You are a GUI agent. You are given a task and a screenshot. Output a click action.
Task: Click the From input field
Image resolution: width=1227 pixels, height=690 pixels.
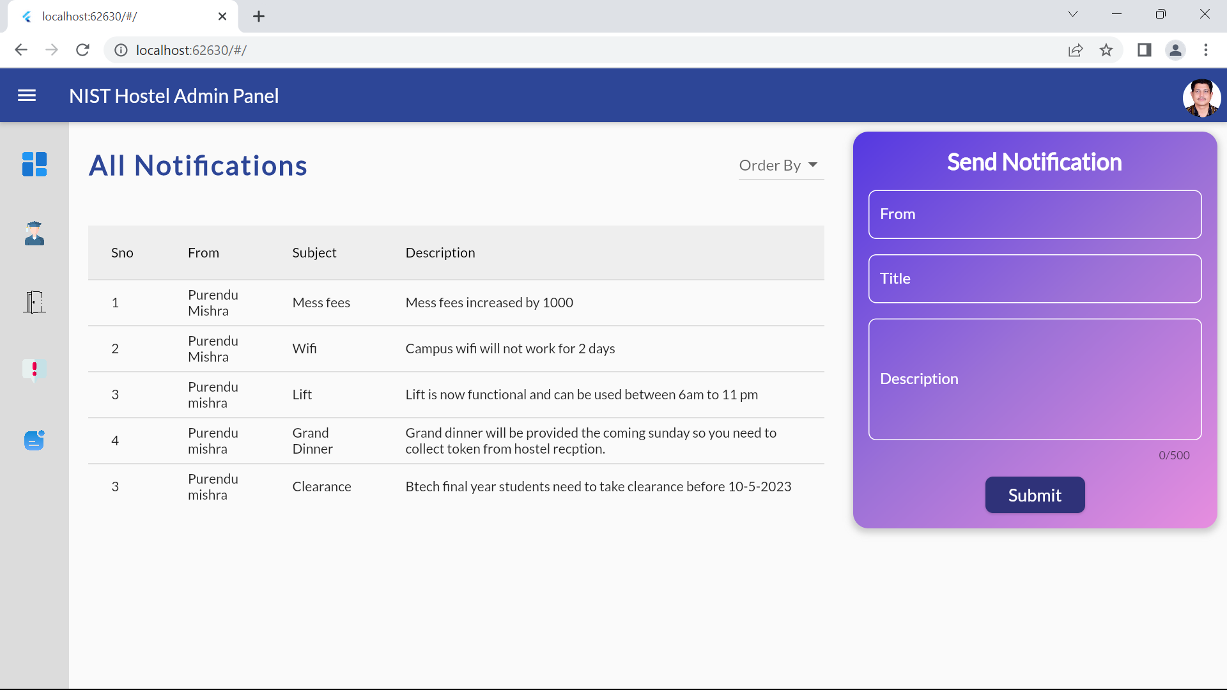(x=1034, y=214)
